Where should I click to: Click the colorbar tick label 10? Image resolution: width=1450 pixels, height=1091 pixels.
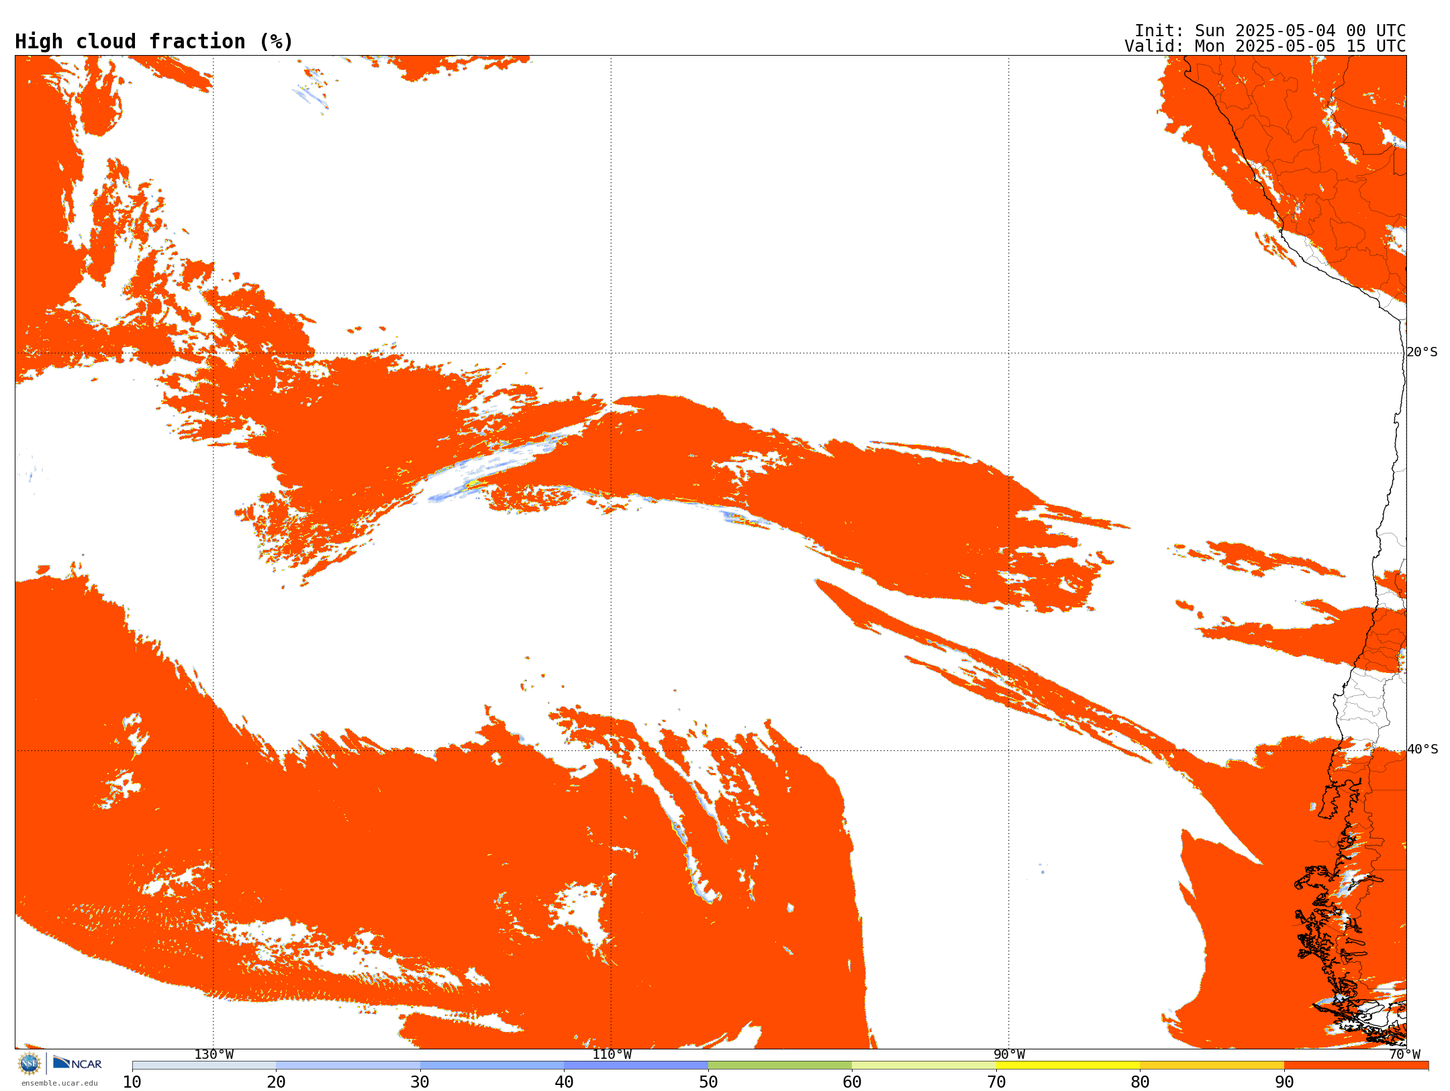[132, 1082]
